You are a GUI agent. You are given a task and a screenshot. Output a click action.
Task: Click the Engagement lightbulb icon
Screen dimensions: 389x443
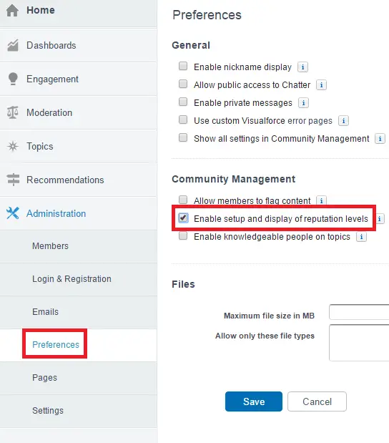pos(13,79)
